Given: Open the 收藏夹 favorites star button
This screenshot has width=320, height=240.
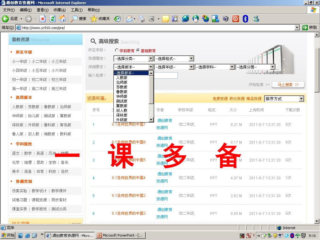Looking at the screenshot, I should click(x=100, y=19).
